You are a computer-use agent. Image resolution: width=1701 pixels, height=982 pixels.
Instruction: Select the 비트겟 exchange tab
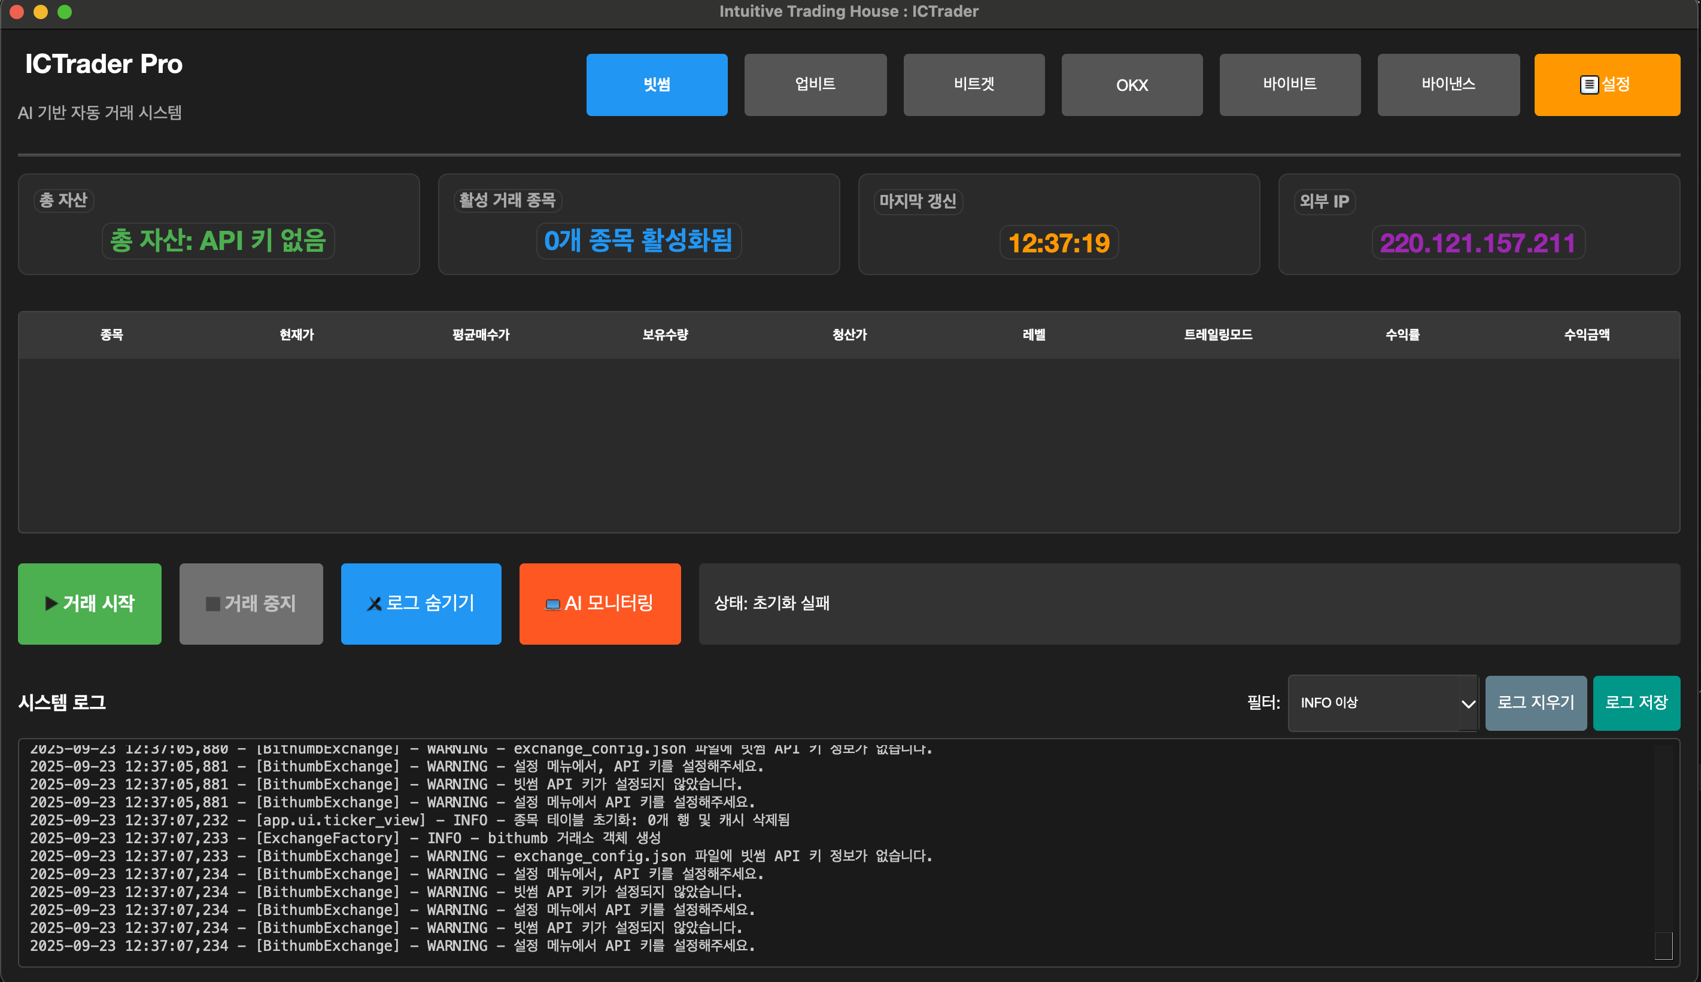(x=973, y=84)
